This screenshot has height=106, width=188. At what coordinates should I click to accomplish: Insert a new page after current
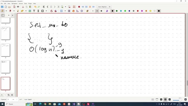point(62,7)
